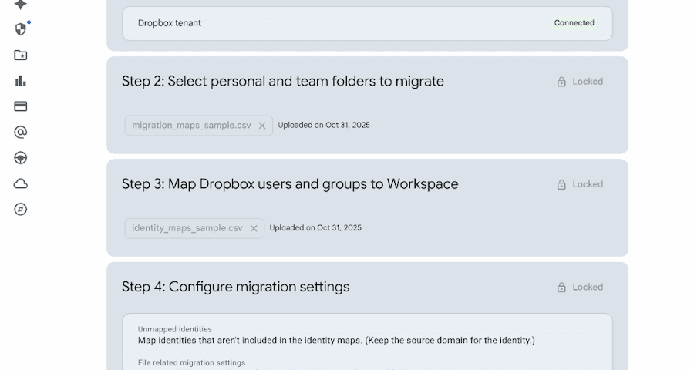The width and height of the screenshot is (694, 370).
Task: Expand Step 3 Map Dropbox users heading
Action: point(290,184)
